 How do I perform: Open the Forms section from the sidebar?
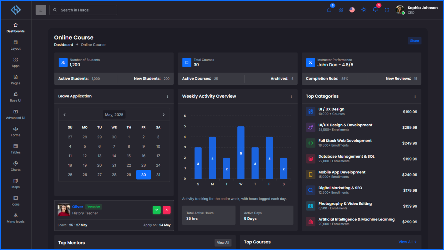pos(15,132)
